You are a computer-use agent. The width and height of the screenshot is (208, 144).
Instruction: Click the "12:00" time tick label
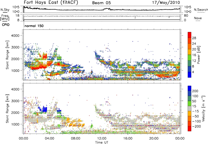[x=102, y=139]
